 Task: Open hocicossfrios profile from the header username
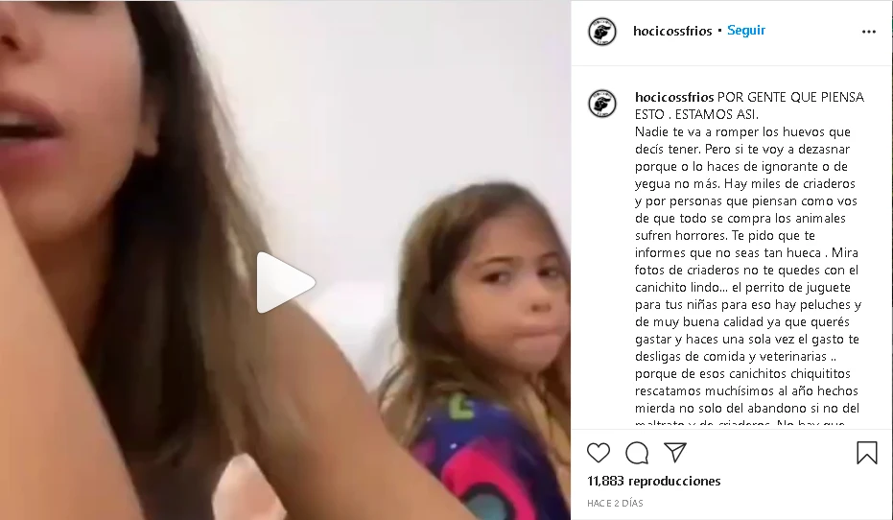[672, 31]
